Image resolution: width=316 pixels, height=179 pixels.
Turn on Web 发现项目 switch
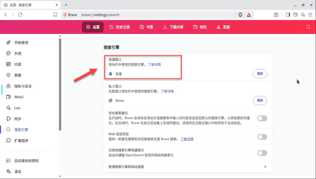point(262,137)
